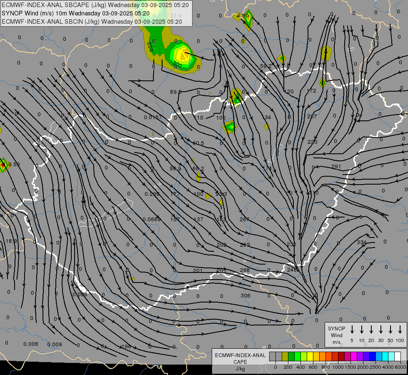Viewport: 408px width, 375px height.
Task: Click the 120 value on the map
Action: (289, 92)
